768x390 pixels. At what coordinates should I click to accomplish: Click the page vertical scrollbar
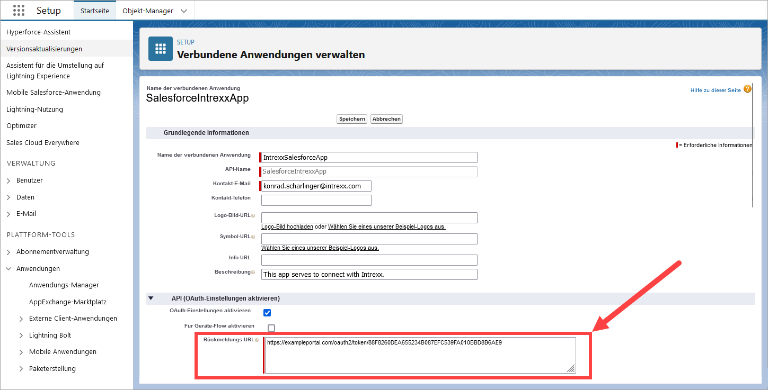752,146
